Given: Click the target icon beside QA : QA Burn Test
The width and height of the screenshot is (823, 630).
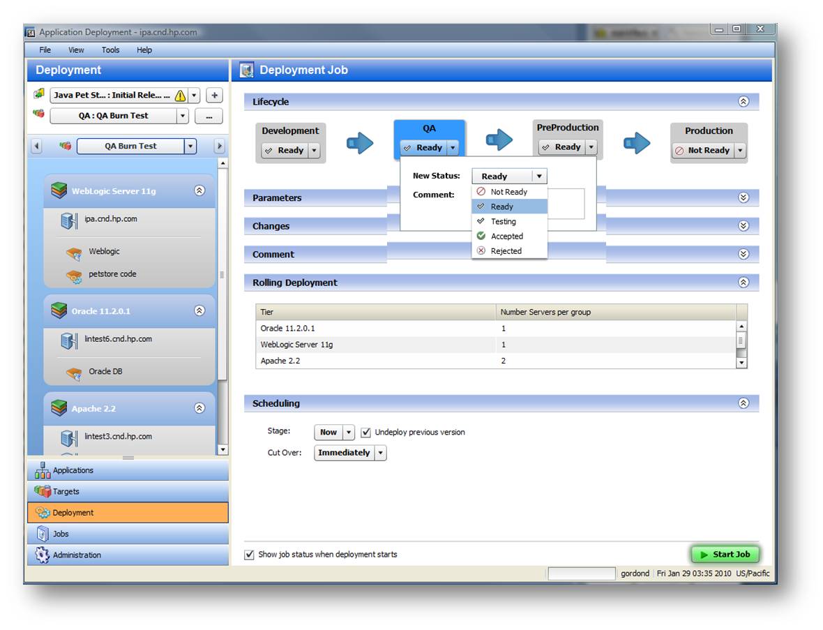Looking at the screenshot, I should tap(39, 114).
